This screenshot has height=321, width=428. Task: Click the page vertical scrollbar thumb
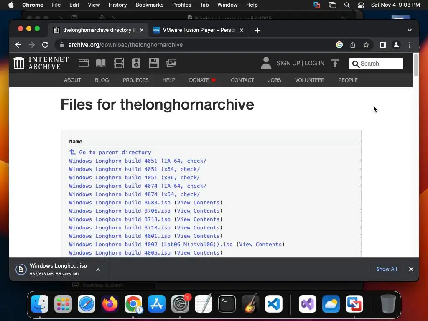coord(416,65)
